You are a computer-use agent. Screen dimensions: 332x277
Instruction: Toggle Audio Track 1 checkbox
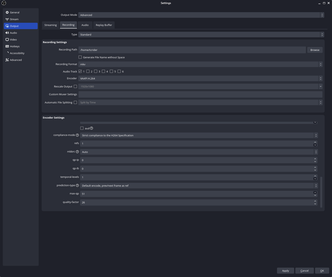[x=80, y=71]
